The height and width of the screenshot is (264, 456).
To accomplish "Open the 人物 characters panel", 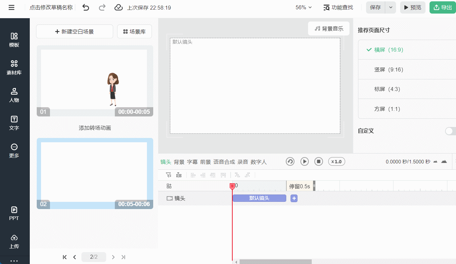I will click(14, 95).
